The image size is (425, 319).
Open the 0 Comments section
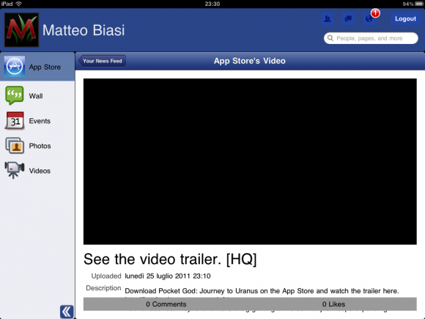(x=166, y=304)
